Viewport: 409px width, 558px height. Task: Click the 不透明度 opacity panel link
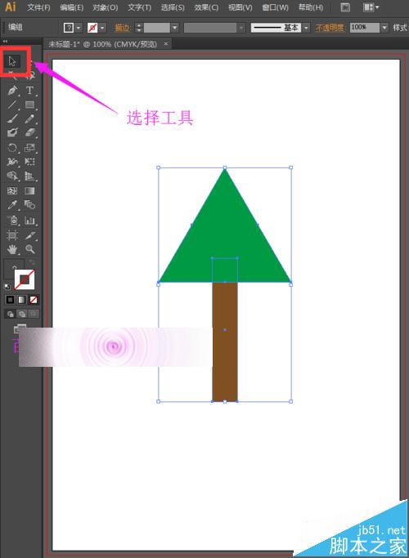pos(330,28)
